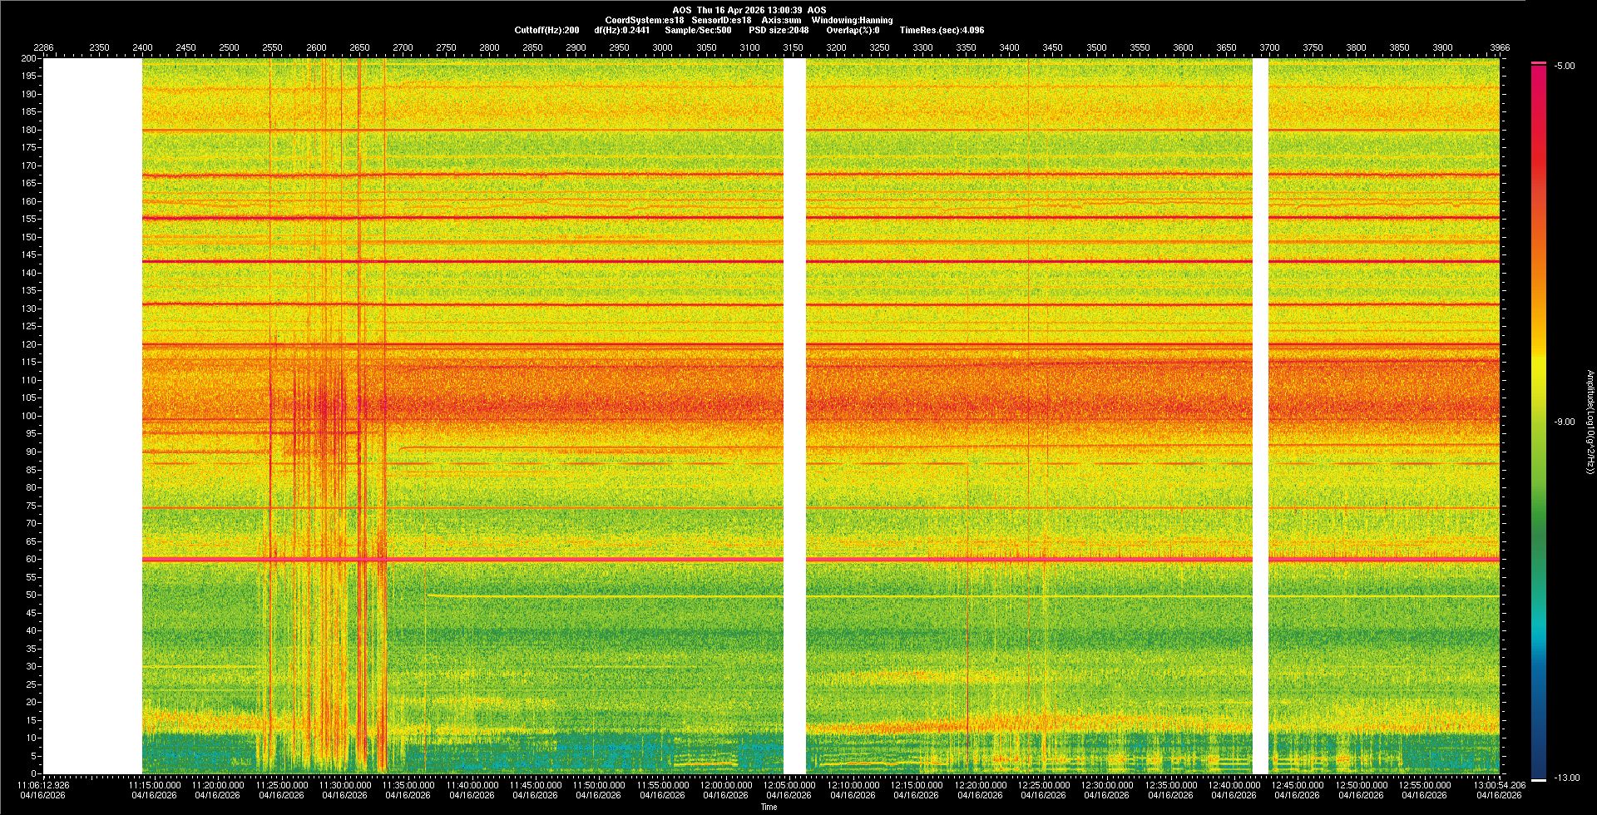
Task: Click the Windowing:Hanning header text
Action: click(x=852, y=20)
